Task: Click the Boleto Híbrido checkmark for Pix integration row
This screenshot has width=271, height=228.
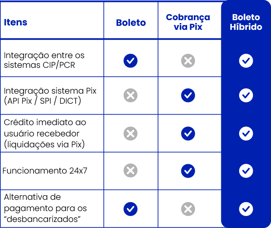Action: pos(246,95)
